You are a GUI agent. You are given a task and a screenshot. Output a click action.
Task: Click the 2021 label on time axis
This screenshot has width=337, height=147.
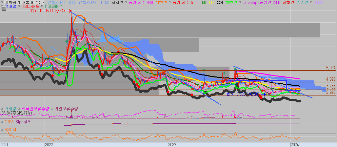click(x=4, y=144)
